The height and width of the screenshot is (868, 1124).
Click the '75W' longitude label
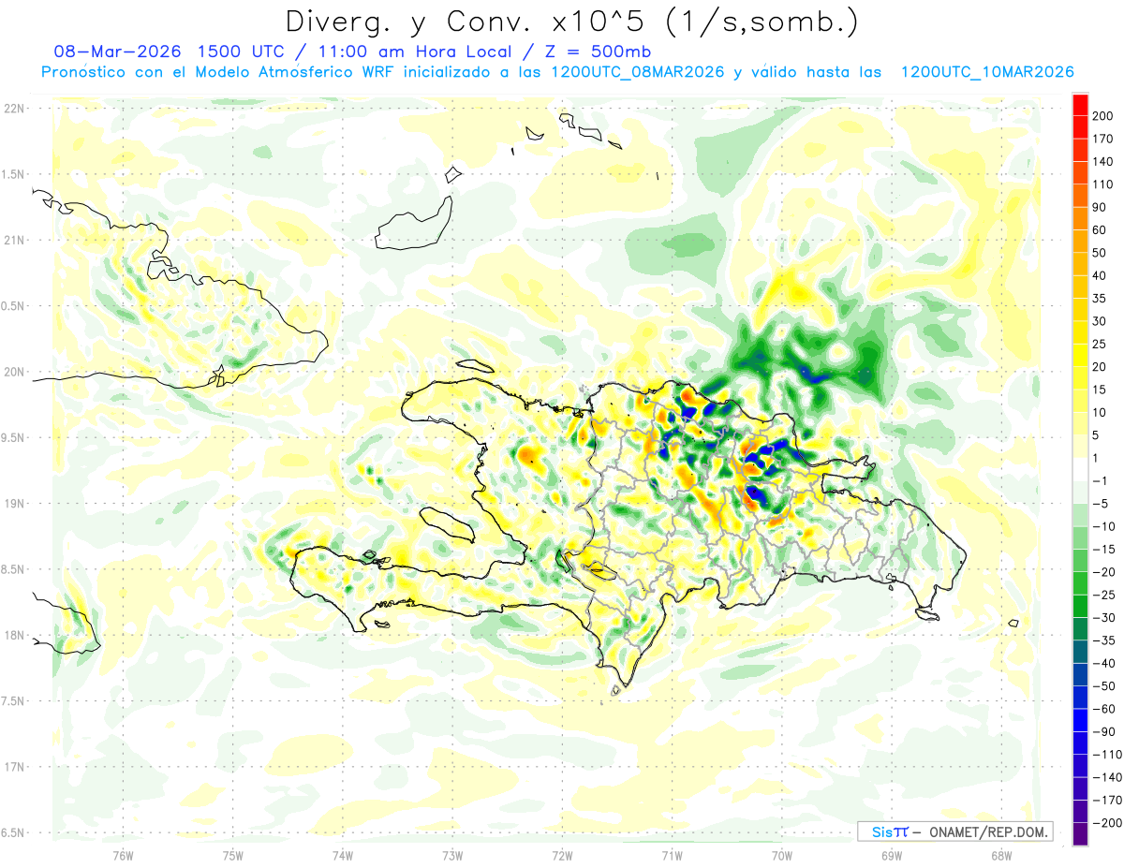coord(233,855)
